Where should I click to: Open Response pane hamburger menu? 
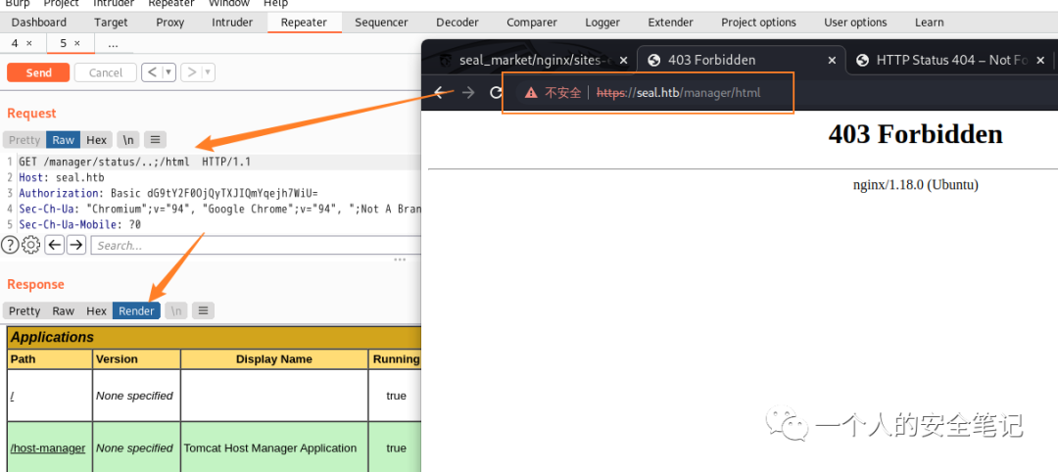[203, 310]
